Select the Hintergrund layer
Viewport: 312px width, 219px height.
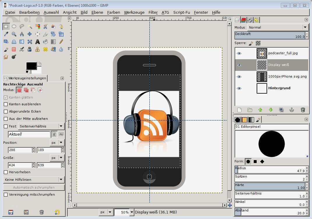click(x=279, y=88)
